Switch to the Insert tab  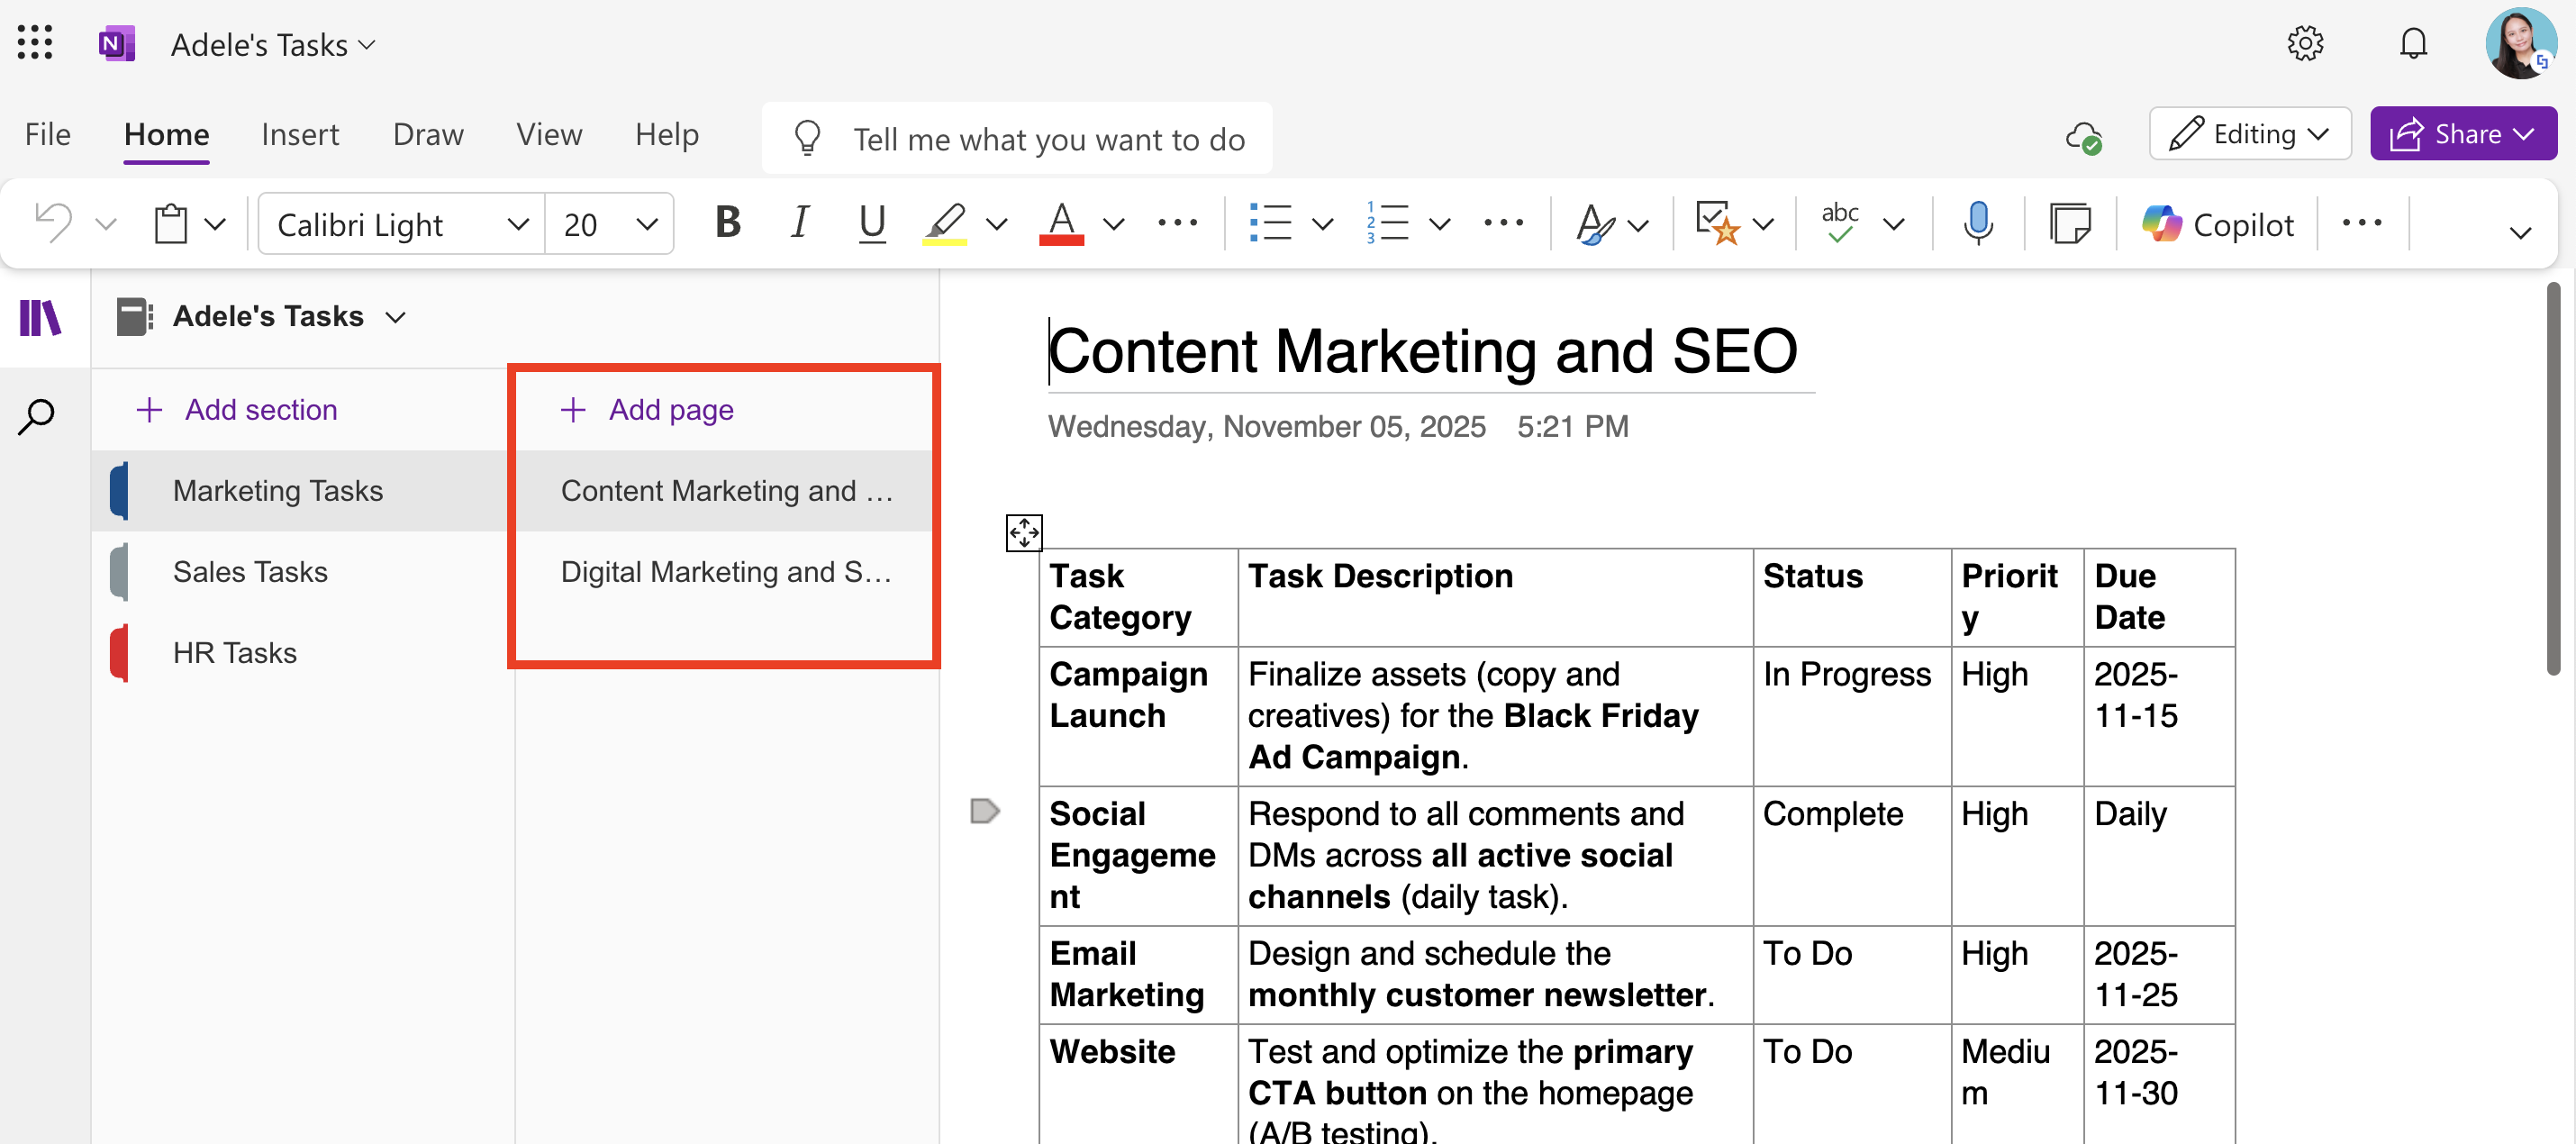(x=300, y=134)
